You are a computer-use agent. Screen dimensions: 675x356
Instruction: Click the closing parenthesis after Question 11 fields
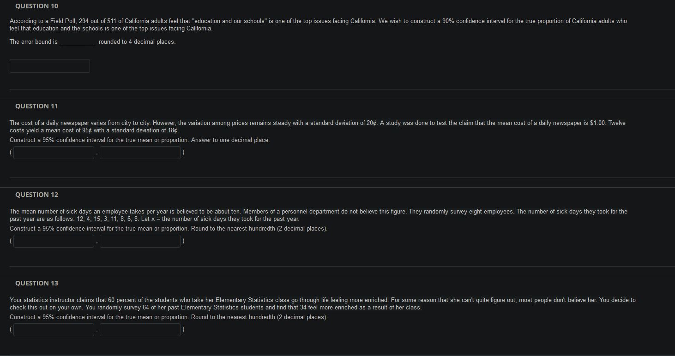(183, 152)
